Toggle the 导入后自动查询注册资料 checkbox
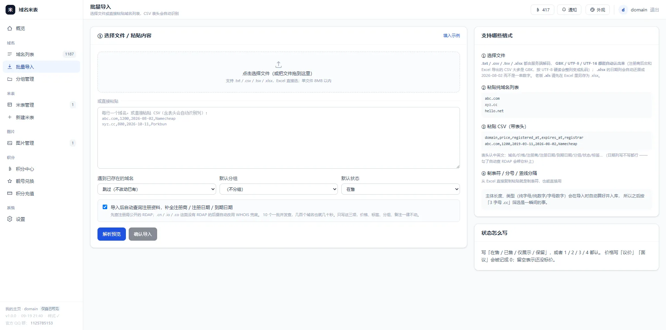This screenshot has height=330, width=666. point(105,207)
